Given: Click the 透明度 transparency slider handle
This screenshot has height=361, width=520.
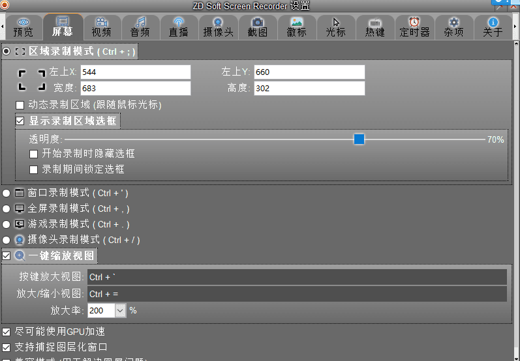Looking at the screenshot, I should coord(359,139).
